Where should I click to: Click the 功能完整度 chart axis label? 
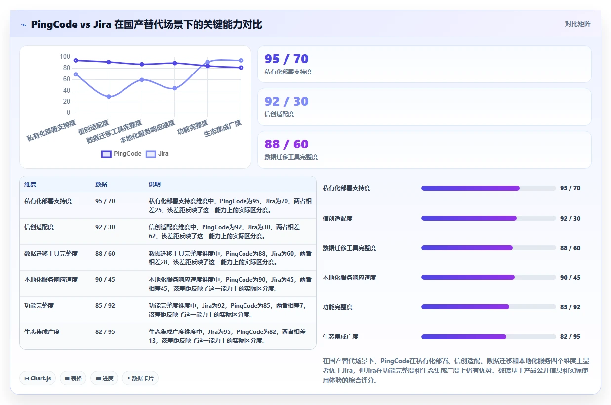click(193, 128)
